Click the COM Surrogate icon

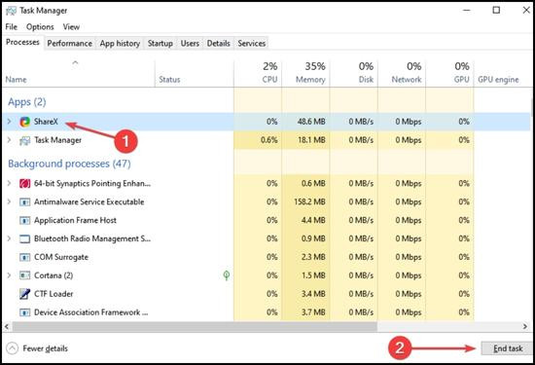[x=25, y=257]
